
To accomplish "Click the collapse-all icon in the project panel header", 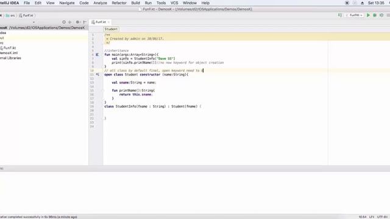I will (x=70, y=22).
